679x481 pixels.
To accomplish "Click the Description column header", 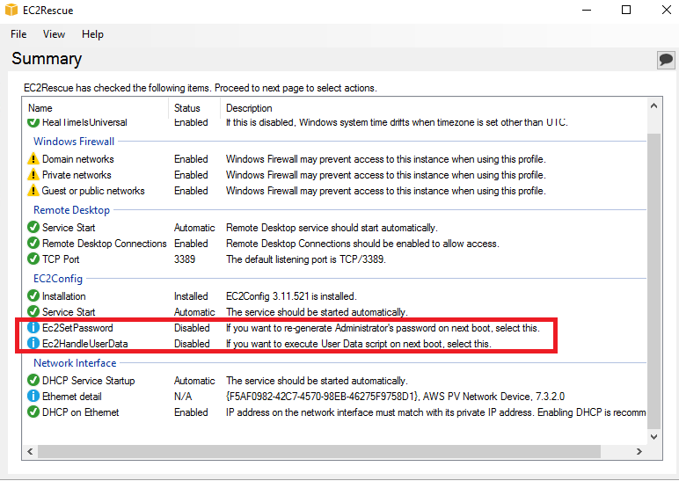I will (433, 108).
